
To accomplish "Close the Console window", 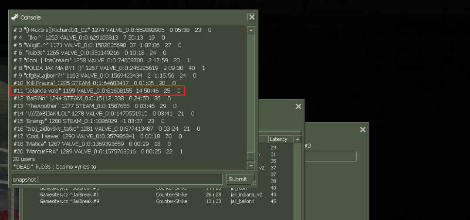I will click(251, 17).
